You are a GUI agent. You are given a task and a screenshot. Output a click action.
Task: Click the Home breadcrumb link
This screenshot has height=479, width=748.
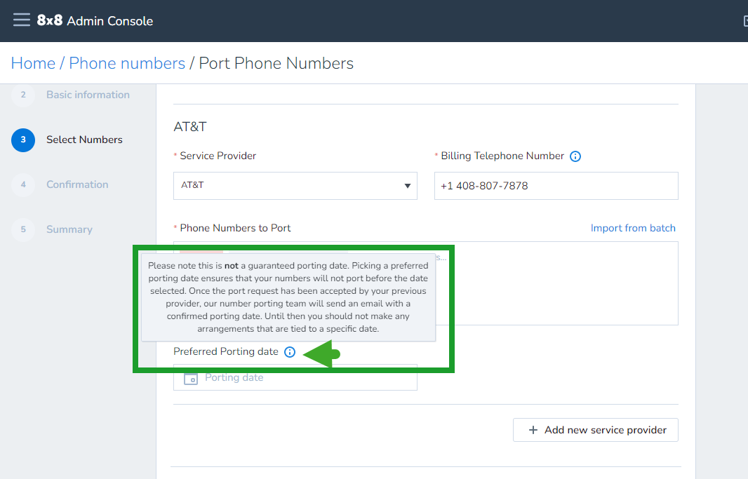[x=33, y=63]
